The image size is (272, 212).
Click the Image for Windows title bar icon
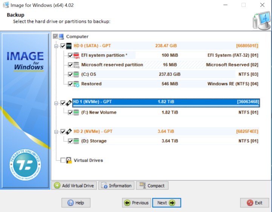tap(6, 5)
